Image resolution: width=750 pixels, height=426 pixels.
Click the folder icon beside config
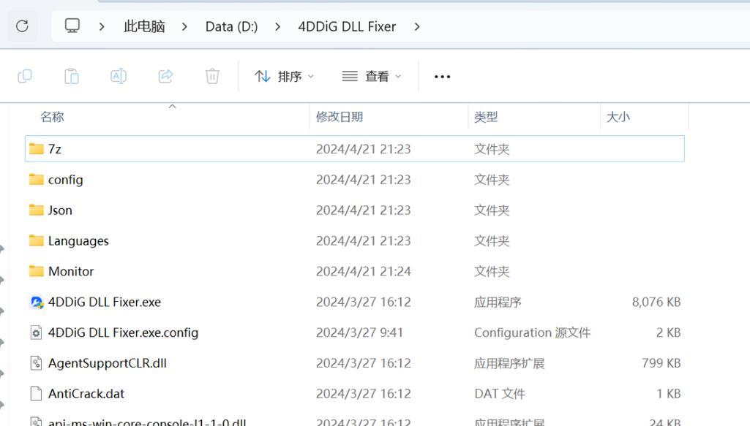[x=37, y=179]
